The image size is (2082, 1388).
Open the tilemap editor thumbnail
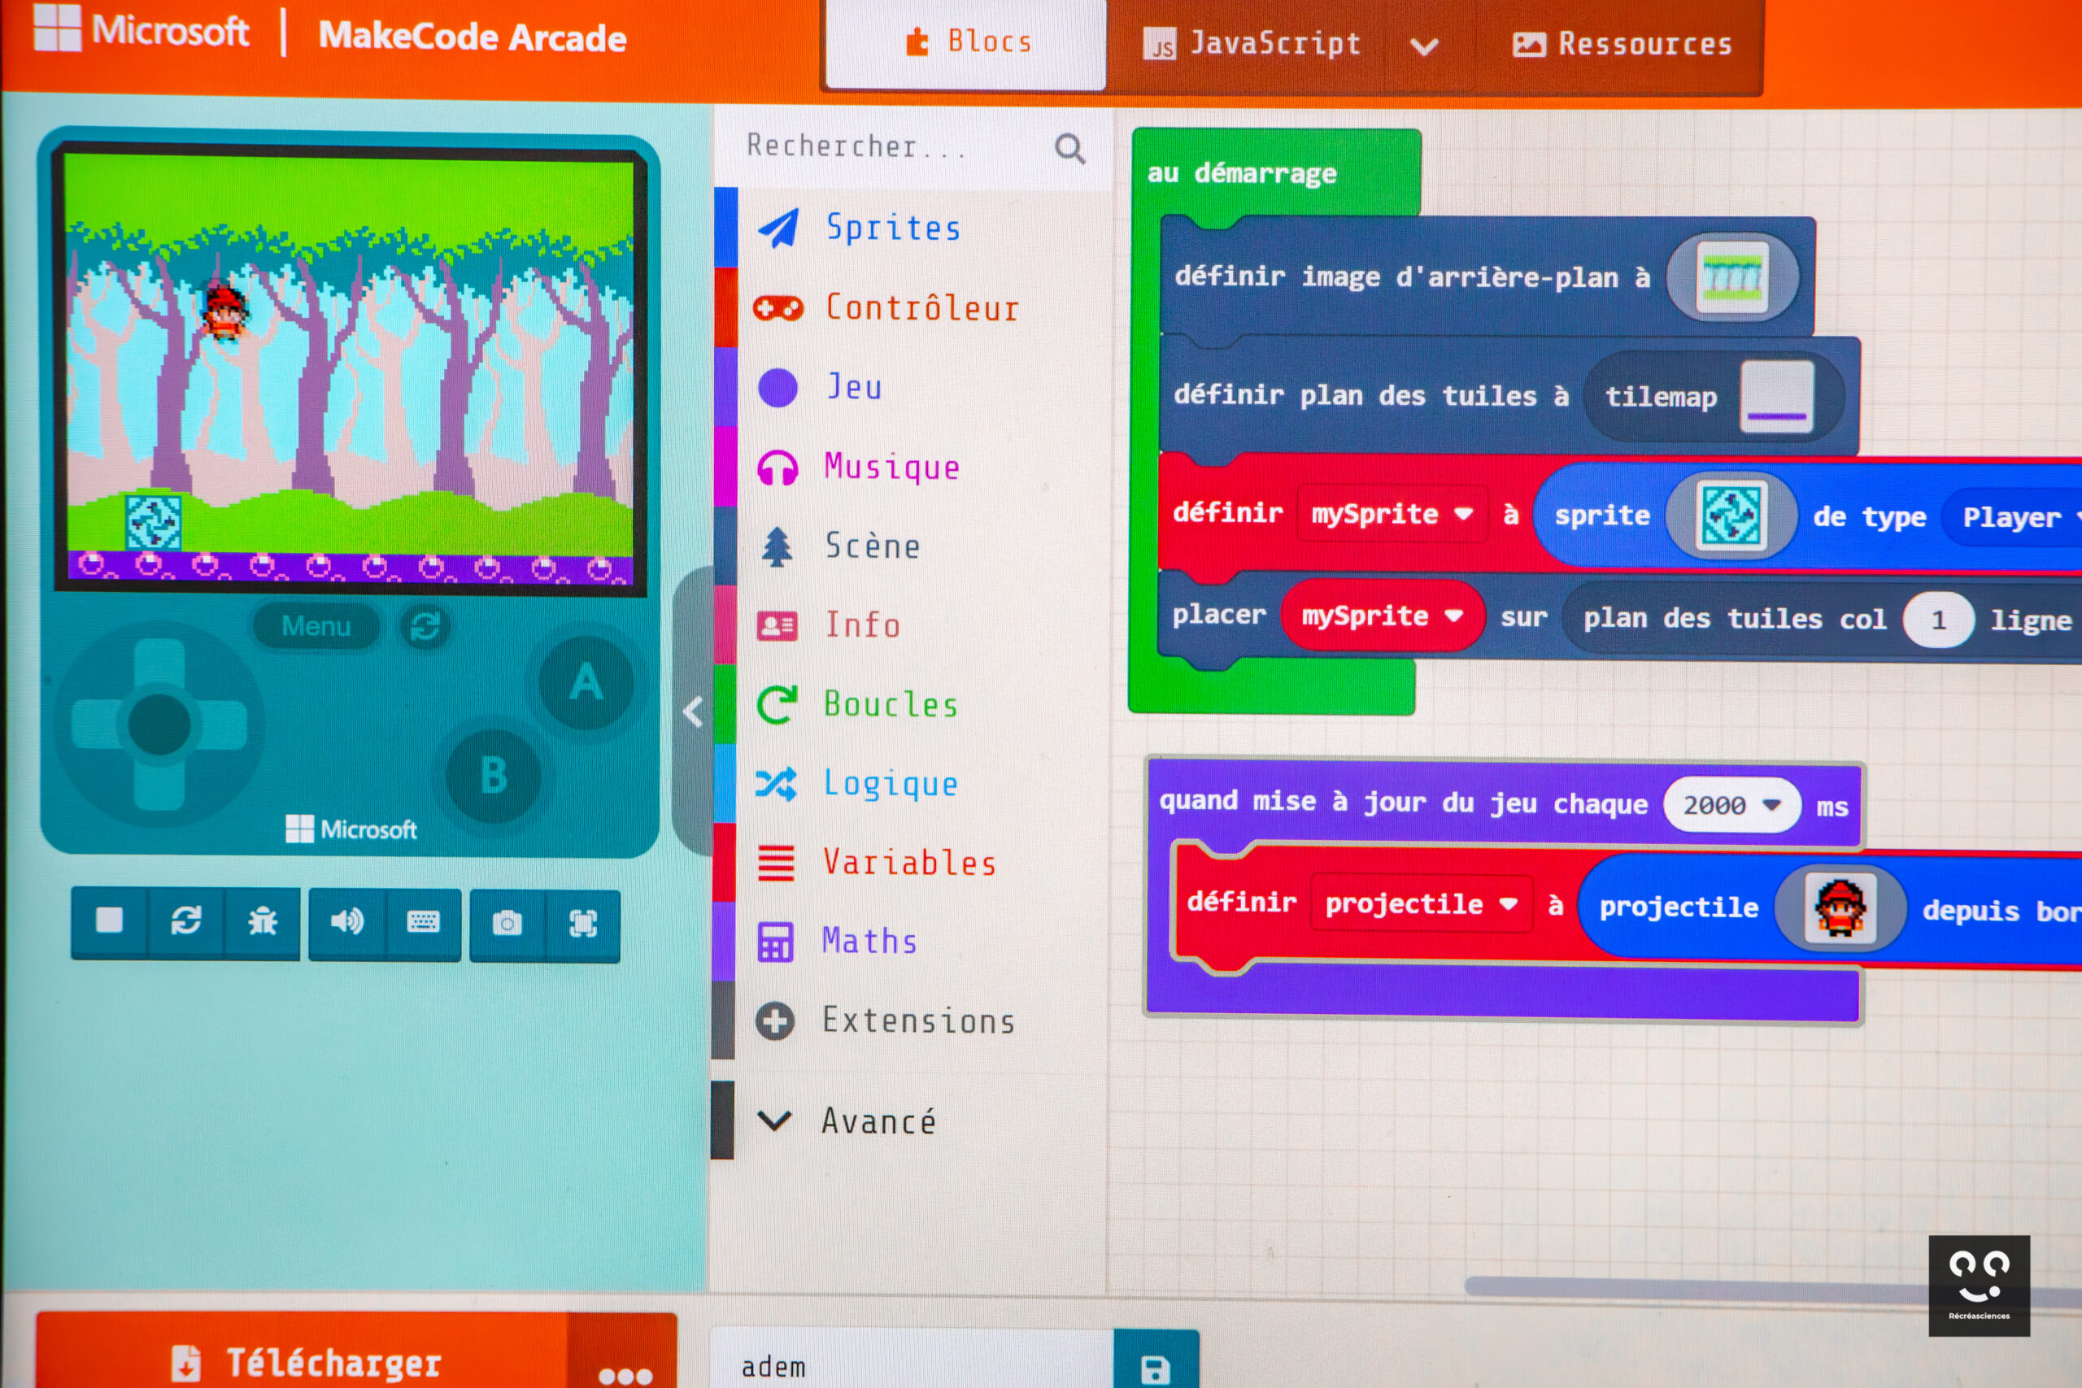tap(1776, 397)
